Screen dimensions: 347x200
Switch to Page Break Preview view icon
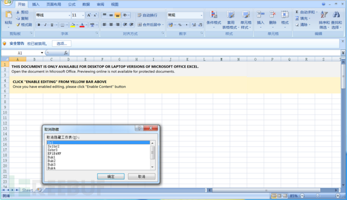[285, 195]
